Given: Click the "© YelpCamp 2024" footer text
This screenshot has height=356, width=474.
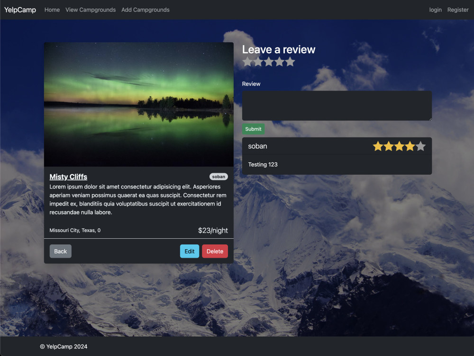Looking at the screenshot, I should coord(64,347).
